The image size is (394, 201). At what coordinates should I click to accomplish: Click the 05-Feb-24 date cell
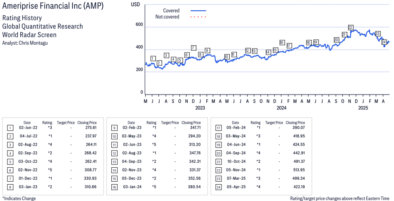coord(236,128)
